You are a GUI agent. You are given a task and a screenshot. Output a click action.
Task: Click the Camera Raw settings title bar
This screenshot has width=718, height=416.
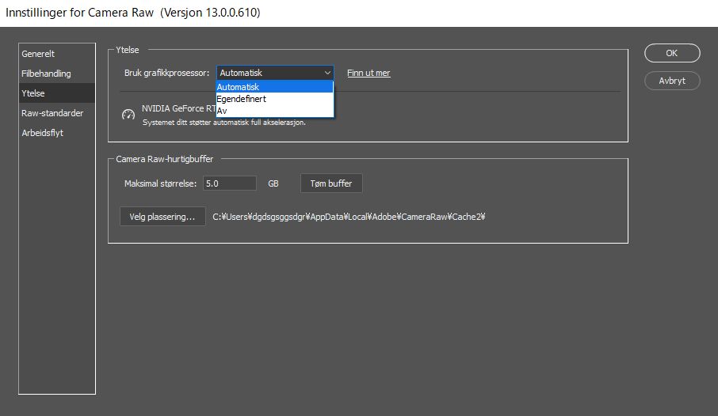pyautogui.click(x=359, y=13)
